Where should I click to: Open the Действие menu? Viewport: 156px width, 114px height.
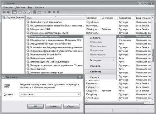coord(20,7)
